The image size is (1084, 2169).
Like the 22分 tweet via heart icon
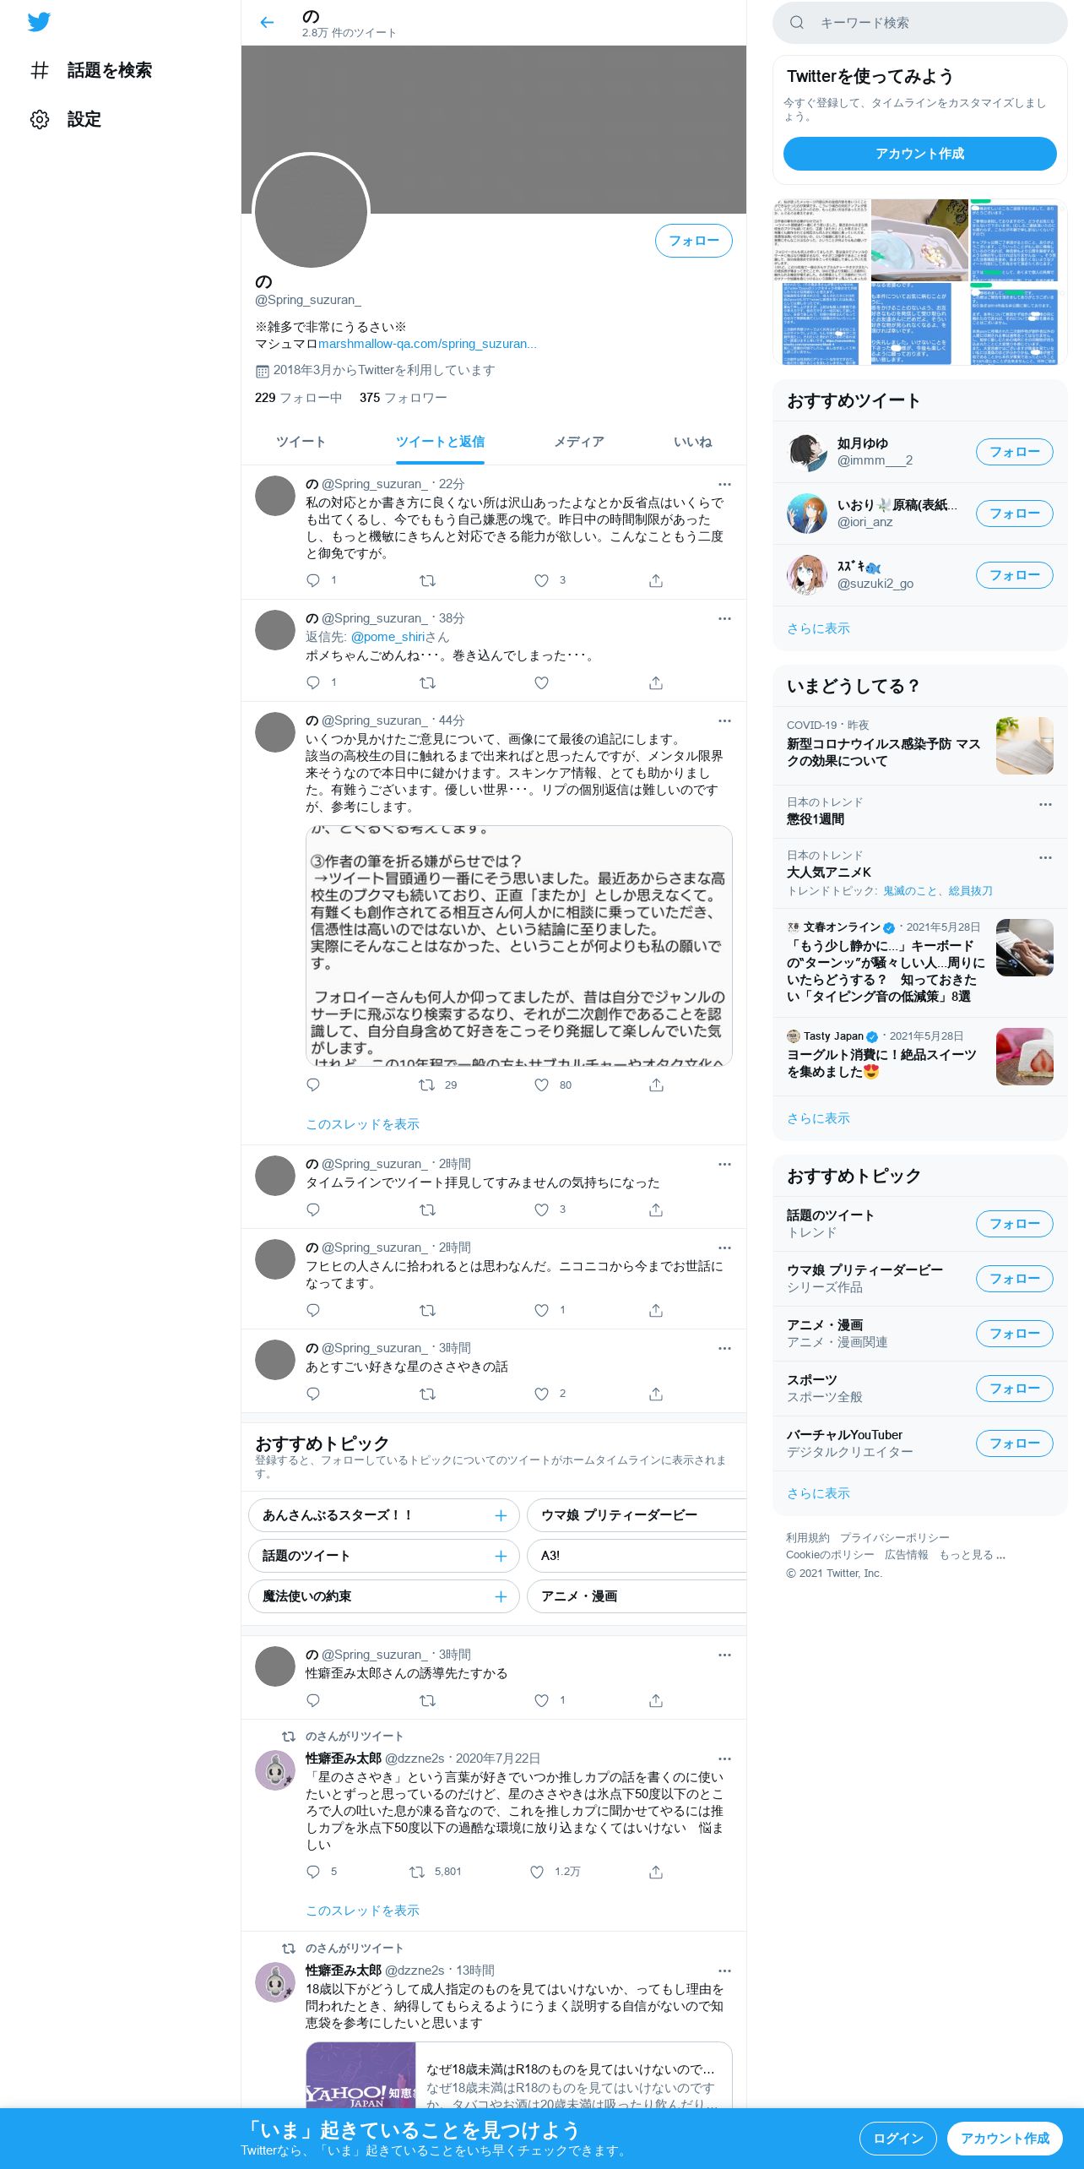pyautogui.click(x=541, y=580)
